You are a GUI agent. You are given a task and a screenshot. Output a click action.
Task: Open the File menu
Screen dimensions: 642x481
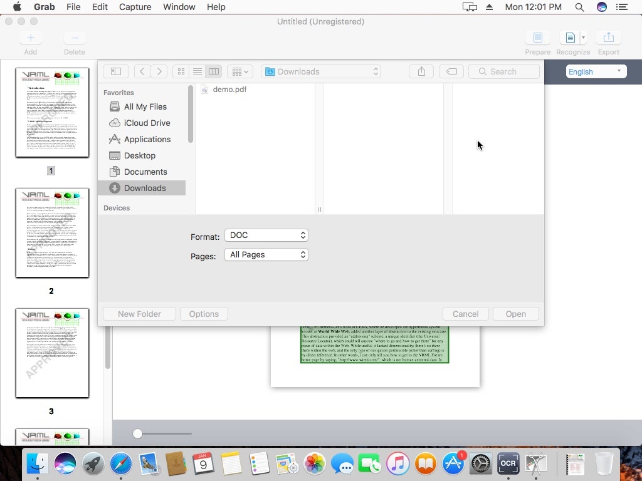point(73,7)
